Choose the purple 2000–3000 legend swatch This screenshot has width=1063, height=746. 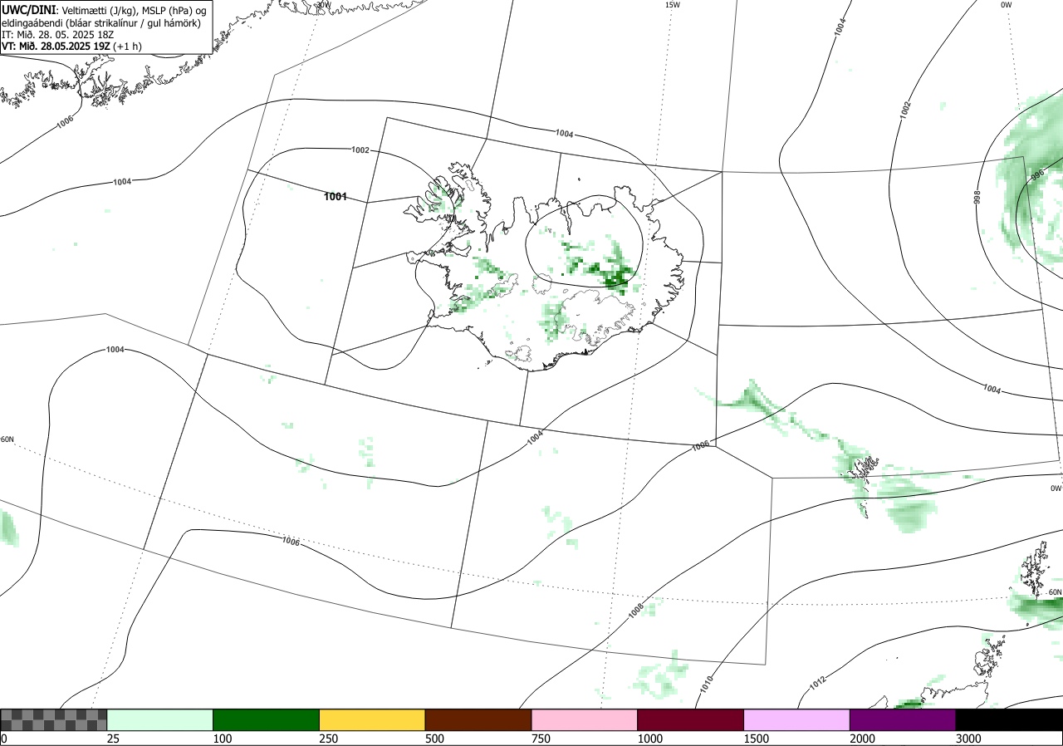[903, 719]
